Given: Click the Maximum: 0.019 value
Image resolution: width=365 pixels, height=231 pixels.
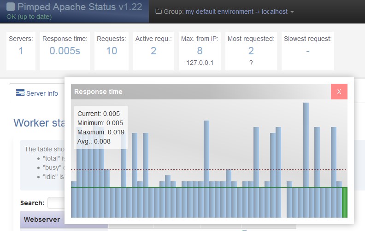Looking at the screenshot, I should 101,132.
